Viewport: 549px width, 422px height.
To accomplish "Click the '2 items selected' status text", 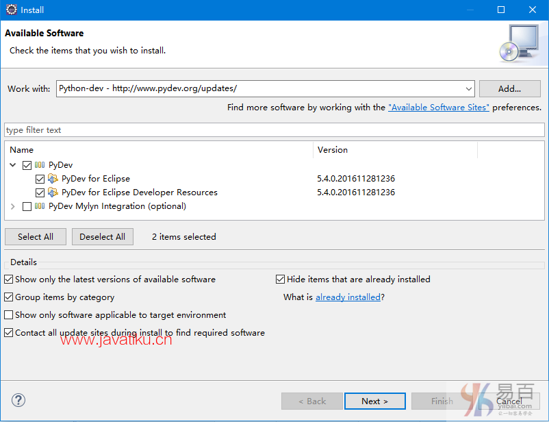I will pos(184,237).
